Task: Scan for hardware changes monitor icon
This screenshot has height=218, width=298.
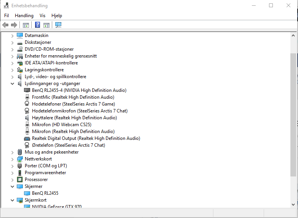Action: pos(58,25)
